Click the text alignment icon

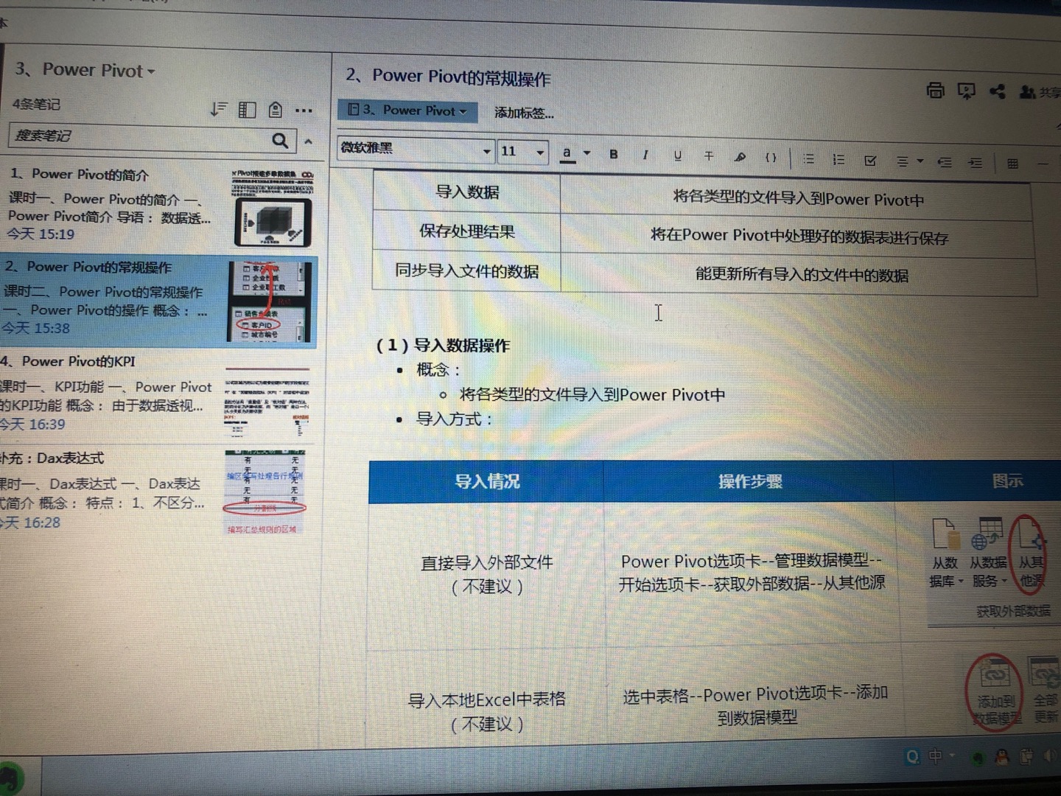click(x=902, y=161)
